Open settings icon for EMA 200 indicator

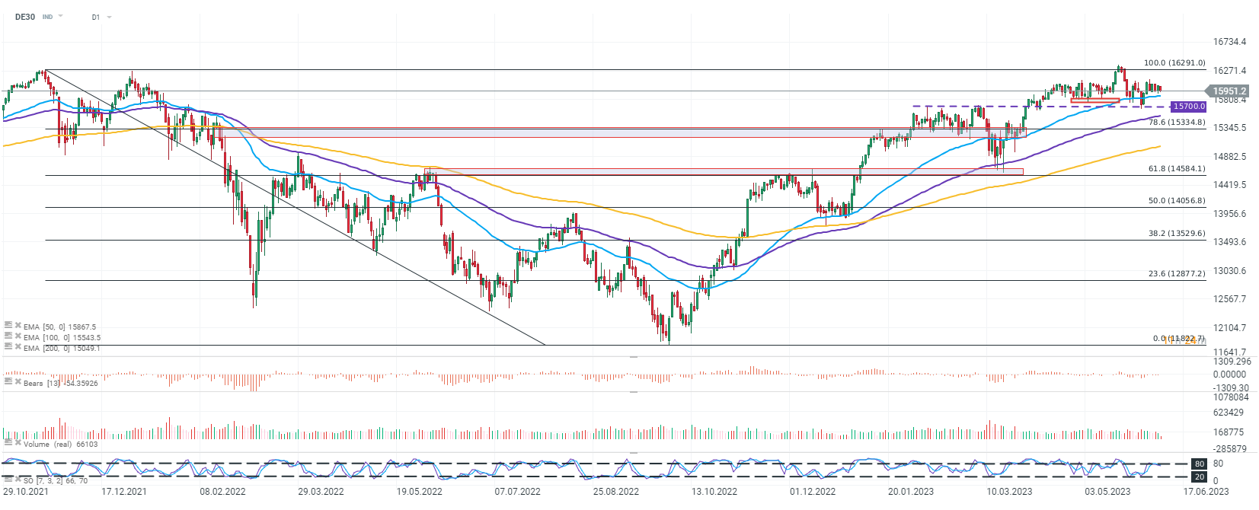(x=8, y=346)
